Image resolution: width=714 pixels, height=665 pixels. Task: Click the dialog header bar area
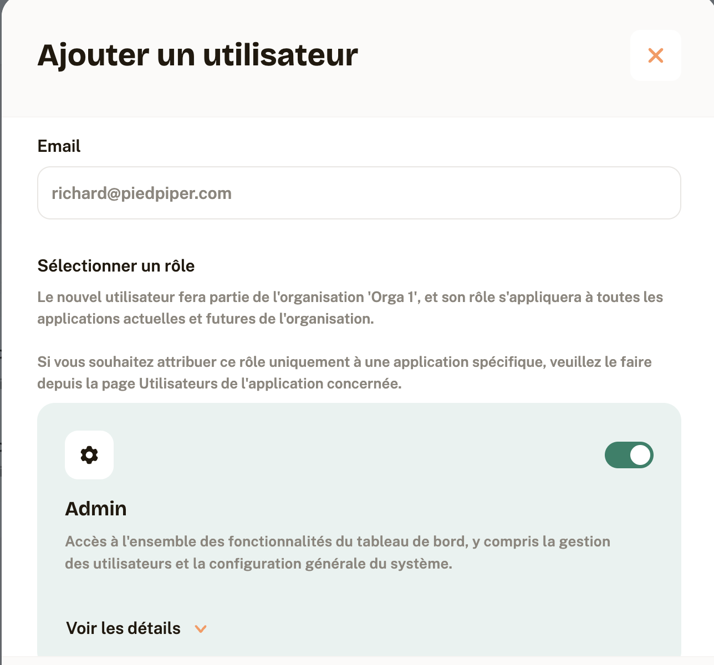click(x=358, y=59)
